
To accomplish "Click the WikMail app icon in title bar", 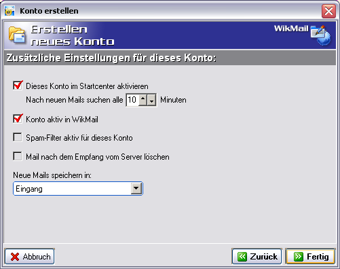I will (x=10, y=11).
